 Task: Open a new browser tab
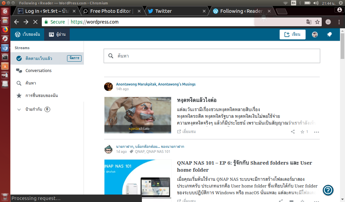(281, 11)
